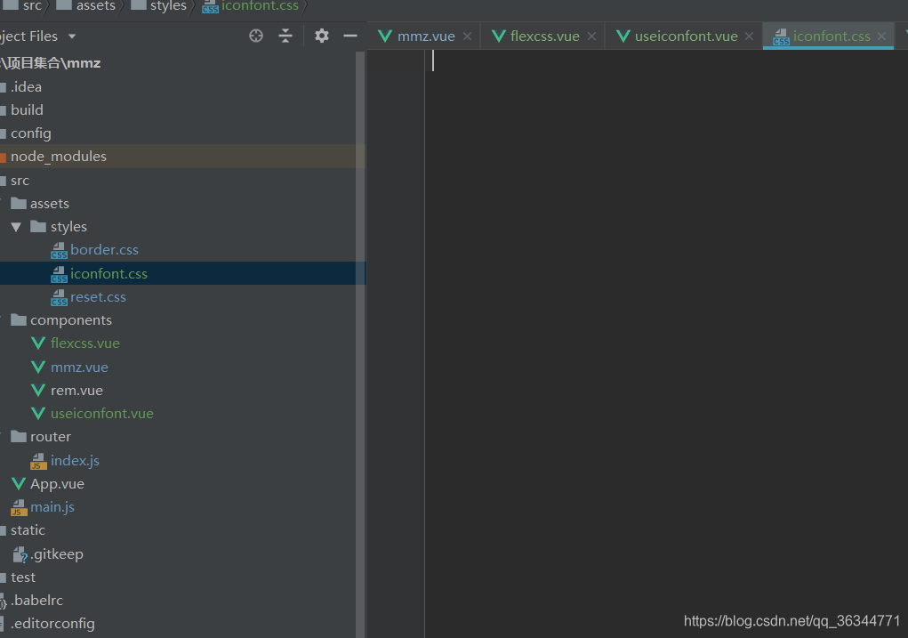Select the router folder
Image resolution: width=908 pixels, height=638 pixels.
pyautogui.click(x=51, y=437)
